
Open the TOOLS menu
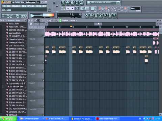pyautogui.click(x=38, y=6)
